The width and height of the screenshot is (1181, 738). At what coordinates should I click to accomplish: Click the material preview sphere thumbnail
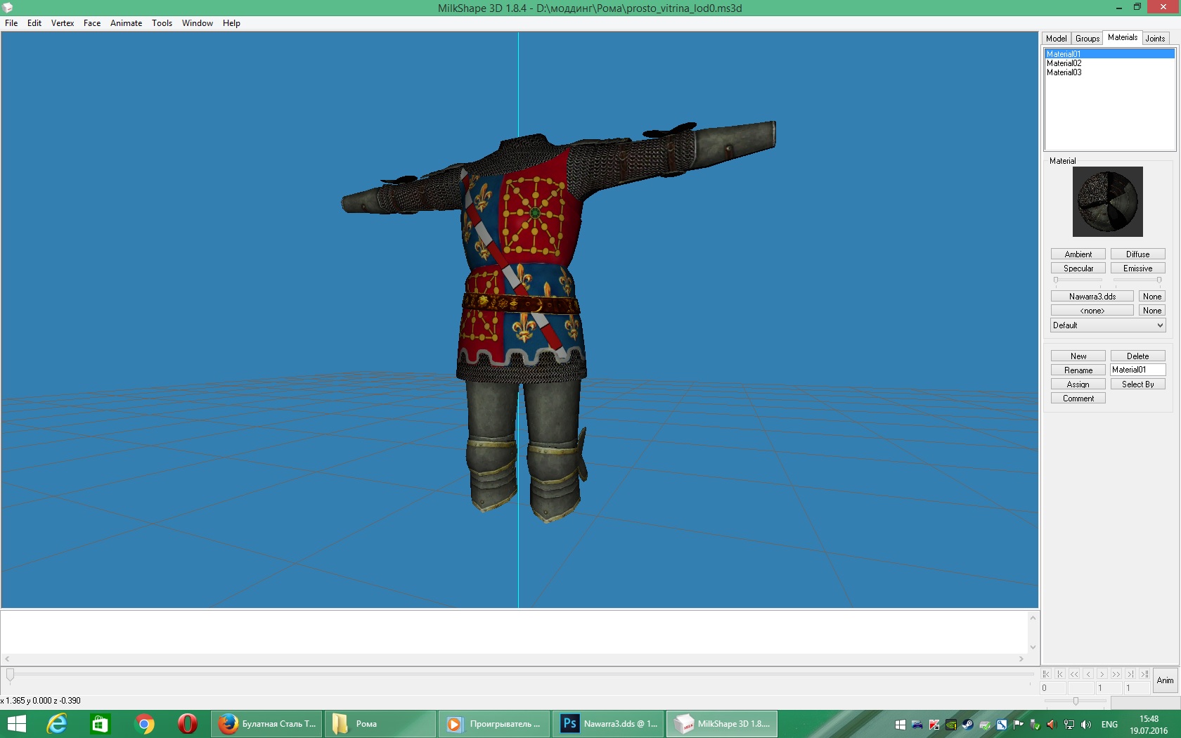click(x=1108, y=202)
